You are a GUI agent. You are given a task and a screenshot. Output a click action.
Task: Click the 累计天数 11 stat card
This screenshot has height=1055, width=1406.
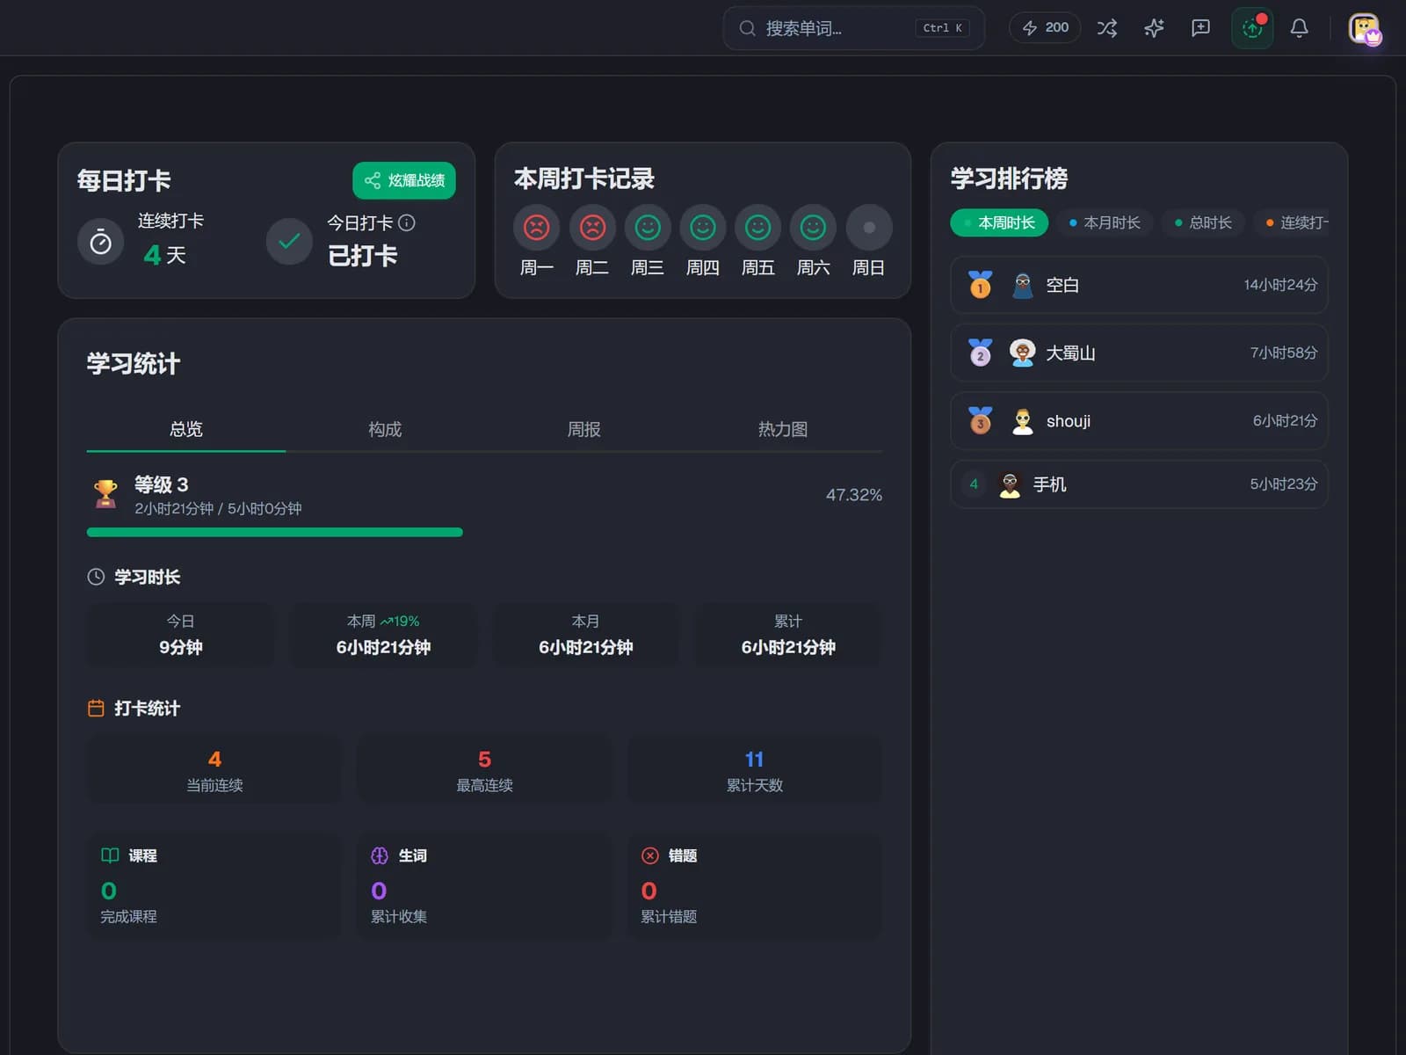[x=754, y=770]
